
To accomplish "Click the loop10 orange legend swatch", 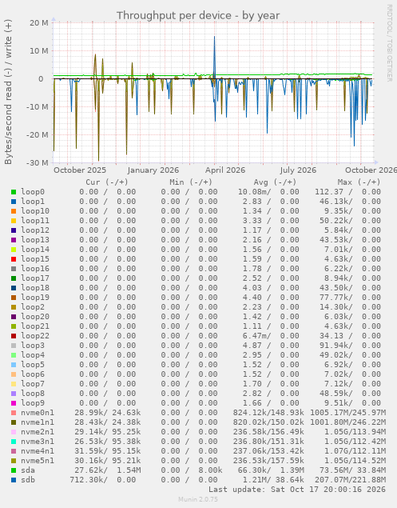I will pos(14,211).
